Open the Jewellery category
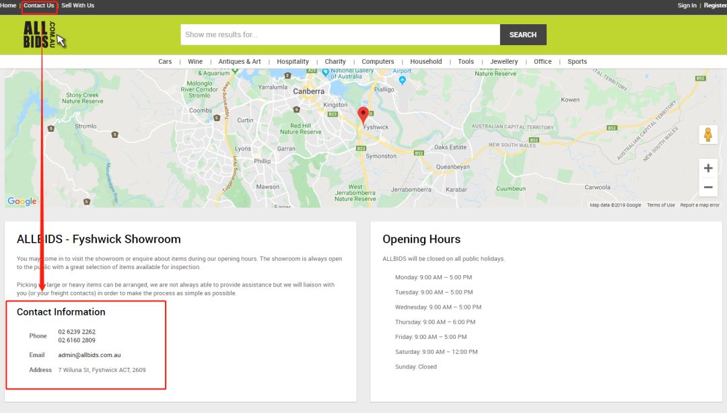 [x=504, y=62]
